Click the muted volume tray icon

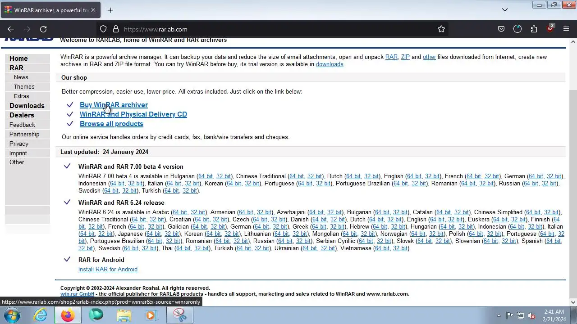point(532,315)
